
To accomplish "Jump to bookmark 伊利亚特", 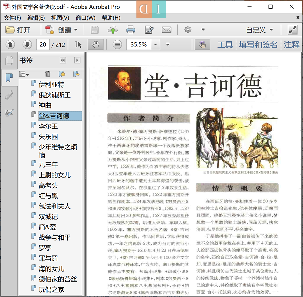I will coord(51,85).
